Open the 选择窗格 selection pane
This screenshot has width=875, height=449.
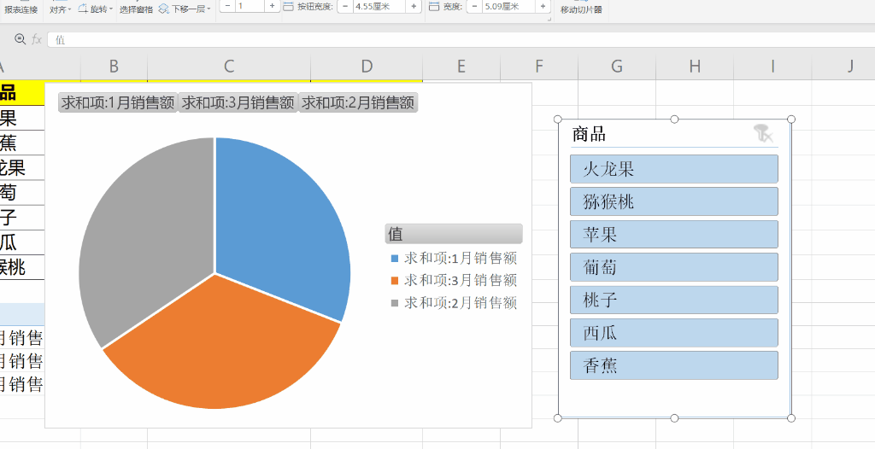click(x=136, y=9)
